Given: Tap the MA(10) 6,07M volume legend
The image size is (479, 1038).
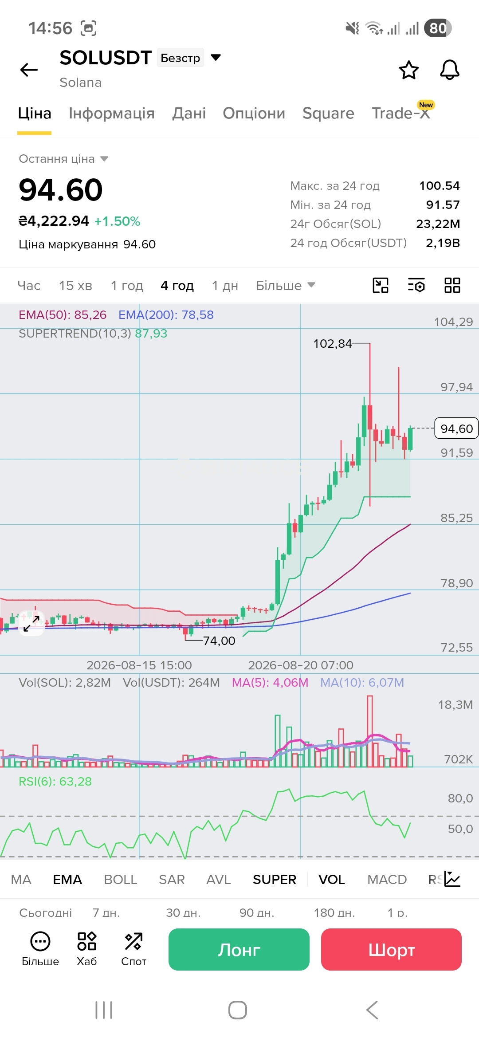Looking at the screenshot, I should click(x=362, y=682).
